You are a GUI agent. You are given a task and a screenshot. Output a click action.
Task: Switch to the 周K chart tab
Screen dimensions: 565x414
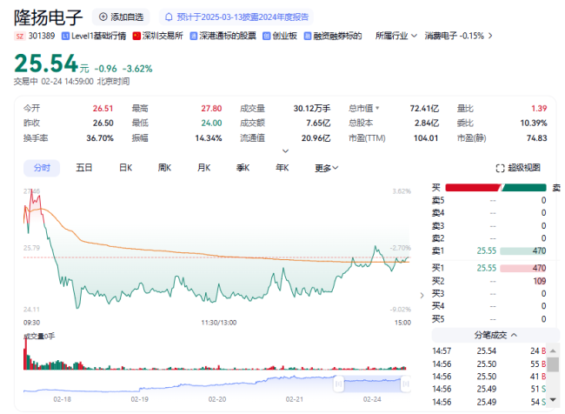164,168
